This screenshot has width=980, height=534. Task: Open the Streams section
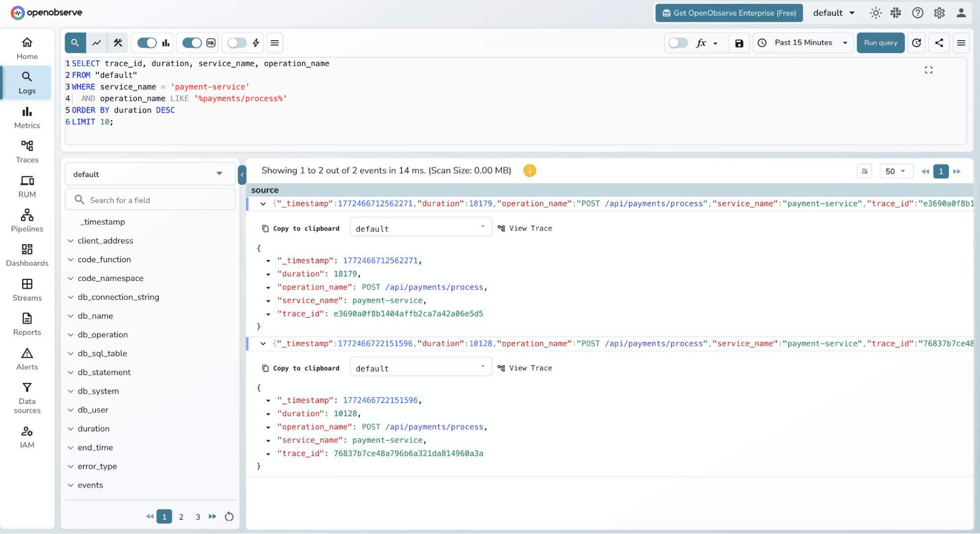[x=27, y=289]
